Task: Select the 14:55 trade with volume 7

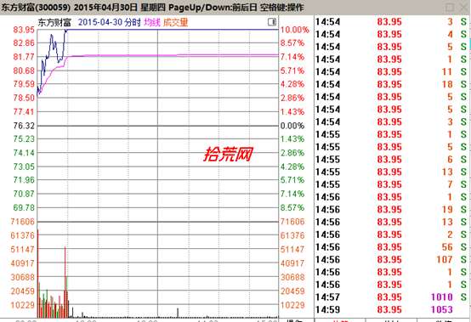Action: click(x=392, y=184)
